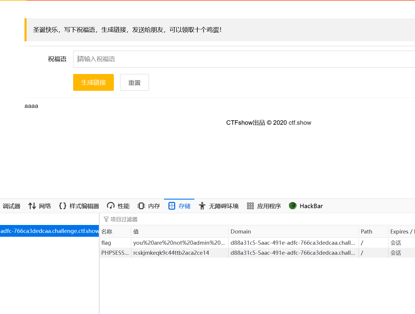Focus the 祝福语 input field

point(244,59)
